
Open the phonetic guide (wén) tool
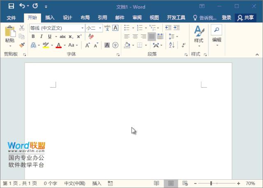(x=107, y=28)
